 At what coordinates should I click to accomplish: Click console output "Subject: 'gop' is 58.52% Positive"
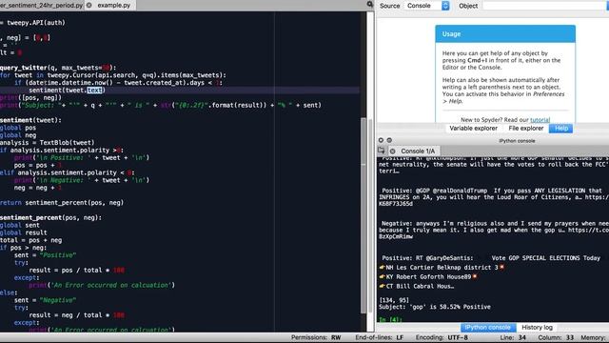point(434,307)
